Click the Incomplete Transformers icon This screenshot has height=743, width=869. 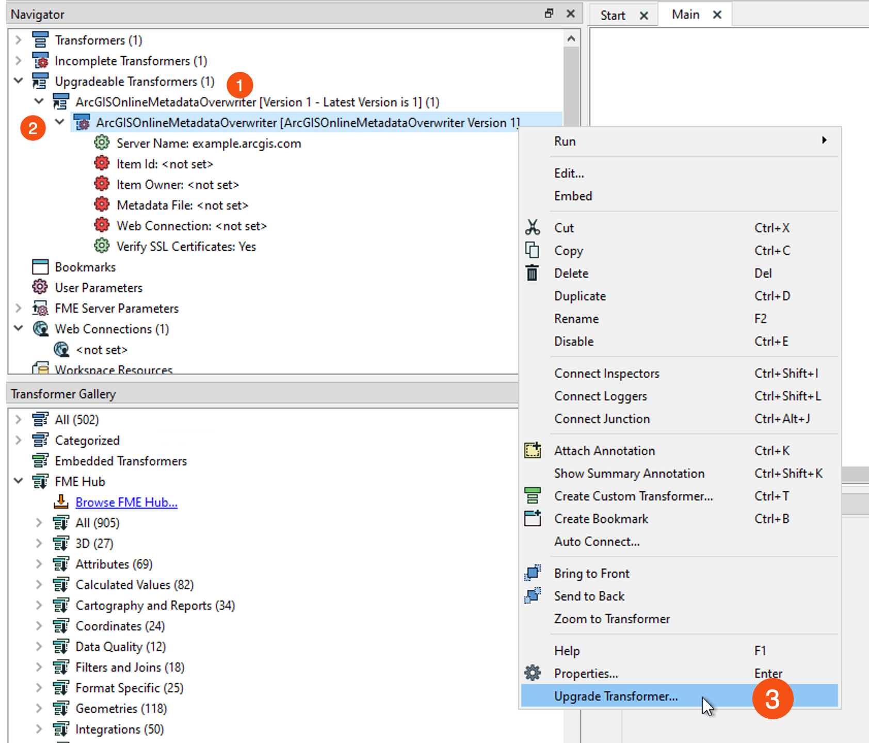[40, 60]
